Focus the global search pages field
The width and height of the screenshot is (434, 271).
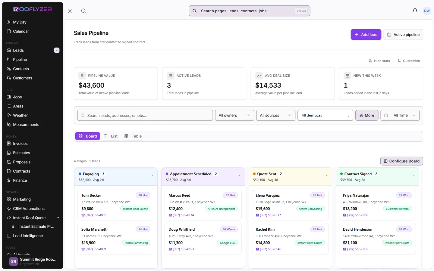click(249, 11)
